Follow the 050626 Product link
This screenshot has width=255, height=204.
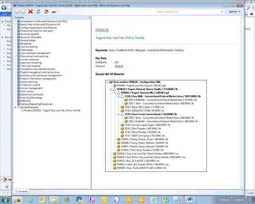[x=119, y=66]
